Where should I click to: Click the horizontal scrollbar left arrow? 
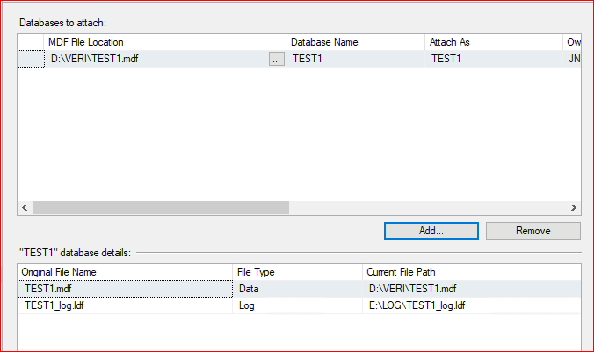25,207
